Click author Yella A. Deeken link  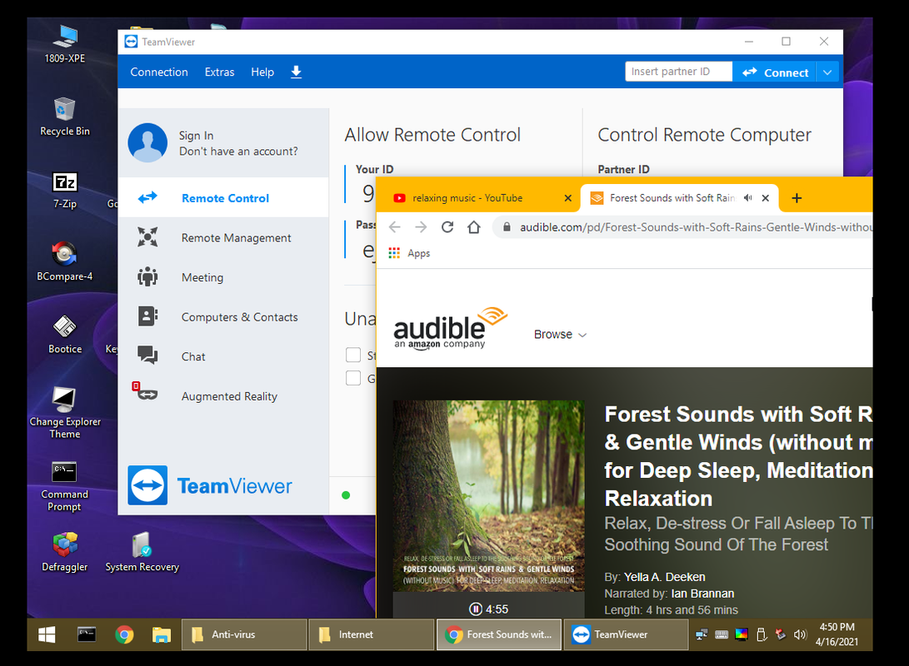pyautogui.click(x=664, y=577)
